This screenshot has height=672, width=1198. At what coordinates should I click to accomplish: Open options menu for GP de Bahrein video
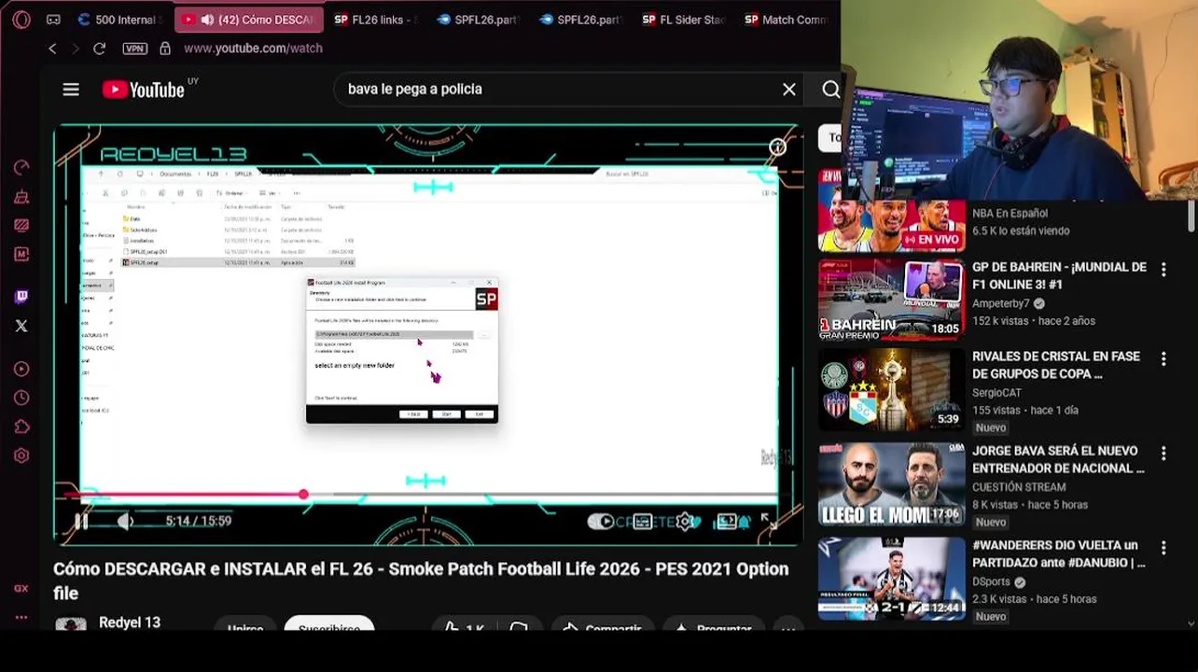1163,270
